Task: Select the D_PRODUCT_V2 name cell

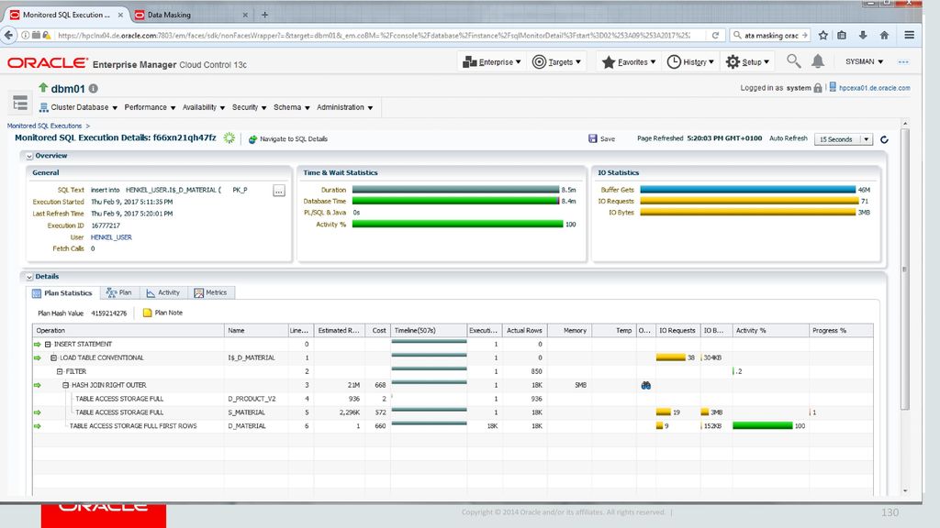Action: [256, 399]
